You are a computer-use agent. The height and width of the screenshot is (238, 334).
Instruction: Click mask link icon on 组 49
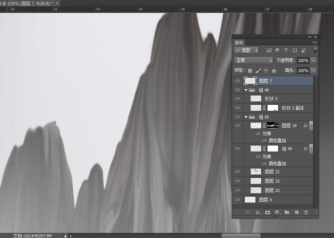pos(264,148)
